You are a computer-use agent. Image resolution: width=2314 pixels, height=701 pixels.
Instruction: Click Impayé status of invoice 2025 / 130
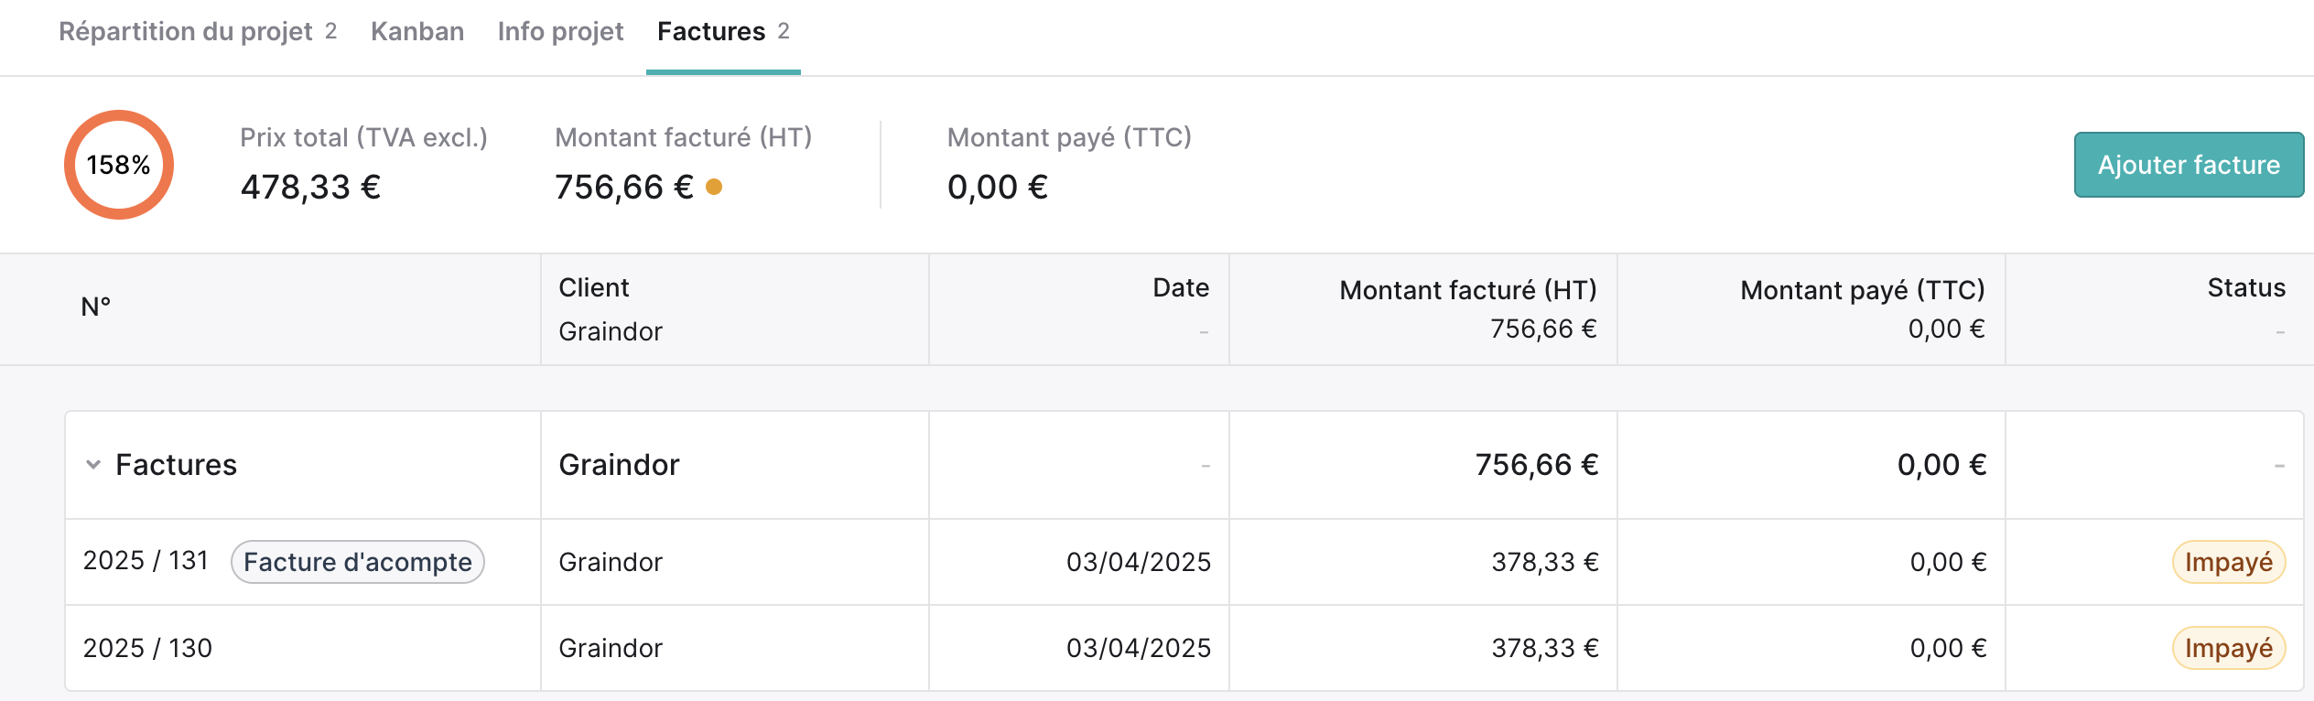[2229, 648]
